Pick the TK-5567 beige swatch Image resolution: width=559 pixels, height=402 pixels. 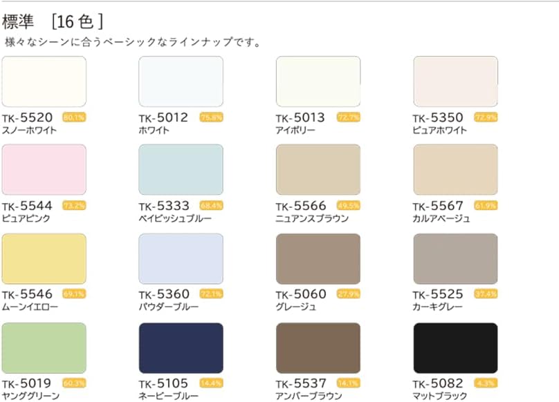455,170
